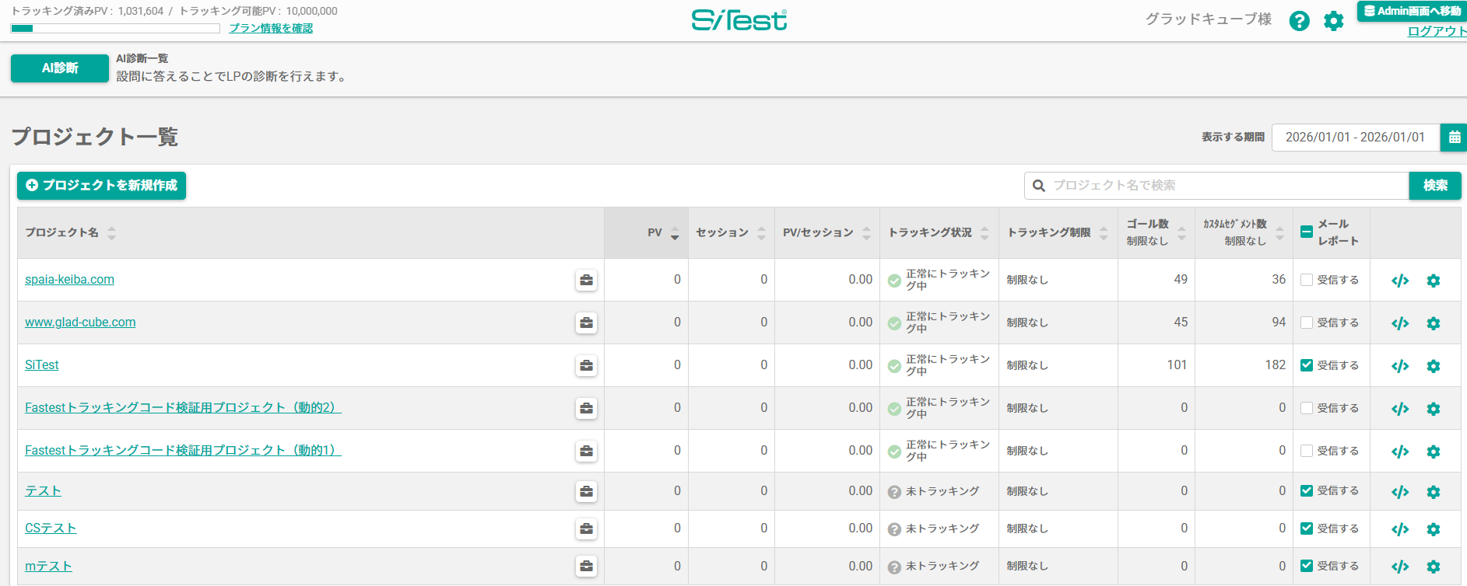Sort by カスタムセグメント数 column
The width and height of the screenshot is (1467, 586).
(1279, 233)
